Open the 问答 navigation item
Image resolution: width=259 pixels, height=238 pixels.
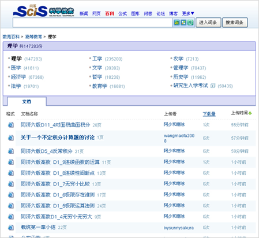(x=148, y=14)
